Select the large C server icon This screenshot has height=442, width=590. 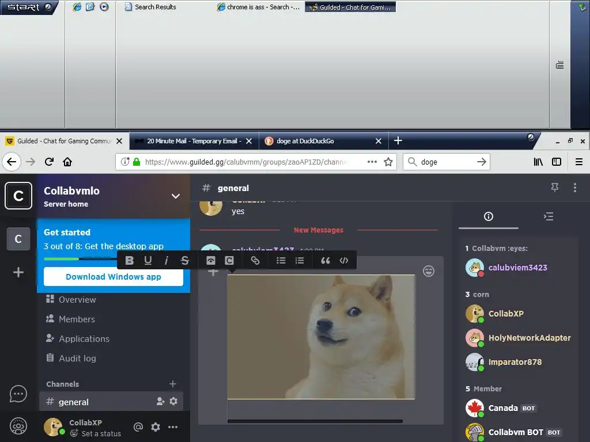[x=18, y=196]
